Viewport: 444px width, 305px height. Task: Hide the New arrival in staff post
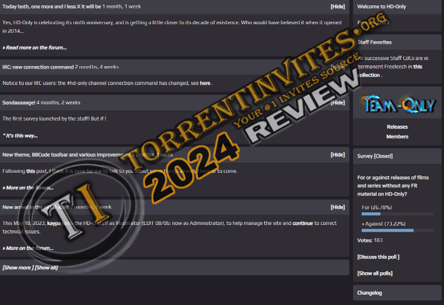click(337, 207)
